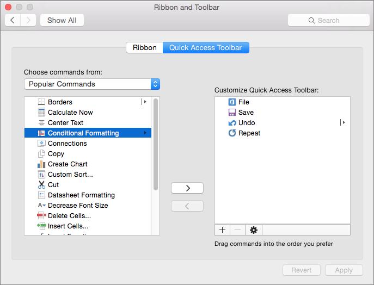Click the Cut scissors icon

tap(41, 185)
